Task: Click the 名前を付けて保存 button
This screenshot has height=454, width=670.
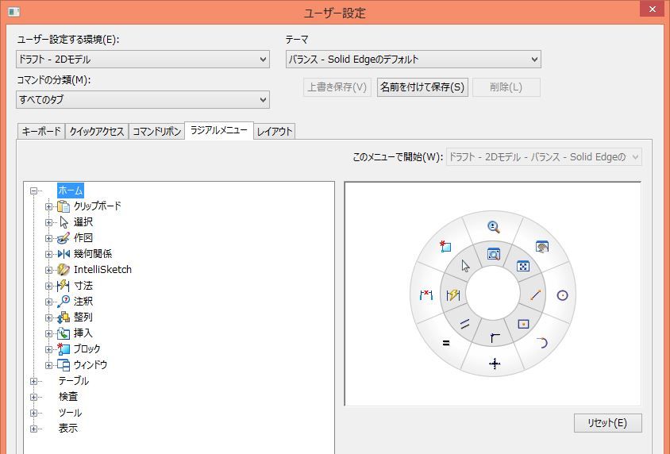Action: click(422, 87)
